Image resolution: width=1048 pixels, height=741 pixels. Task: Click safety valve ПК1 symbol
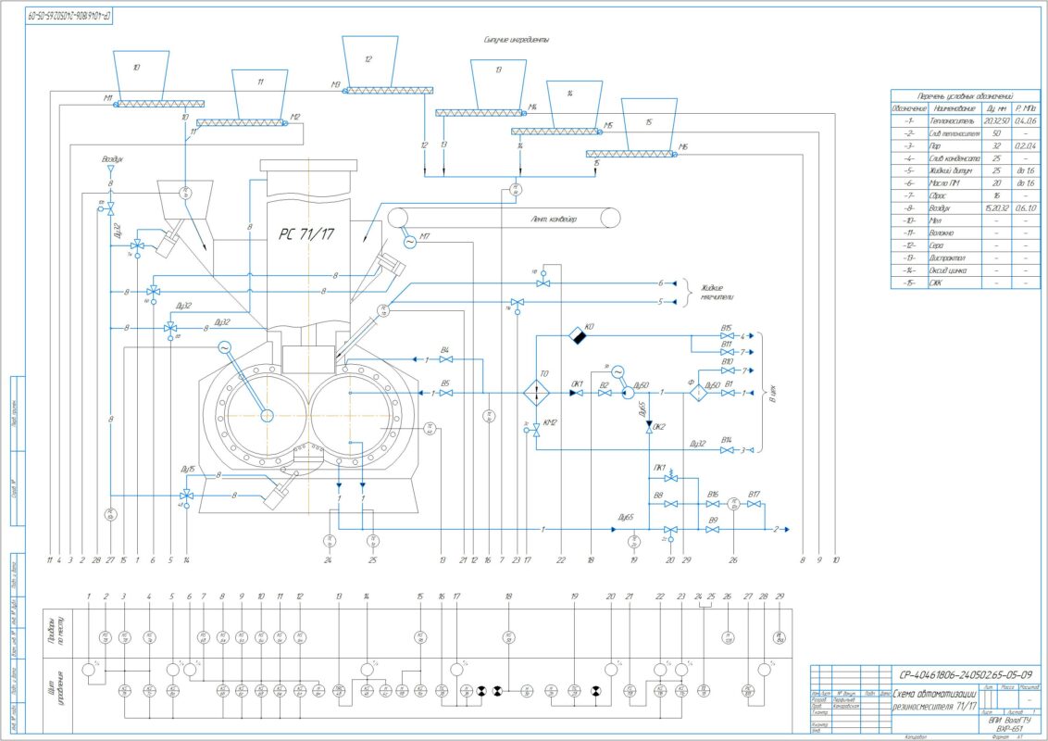(671, 477)
